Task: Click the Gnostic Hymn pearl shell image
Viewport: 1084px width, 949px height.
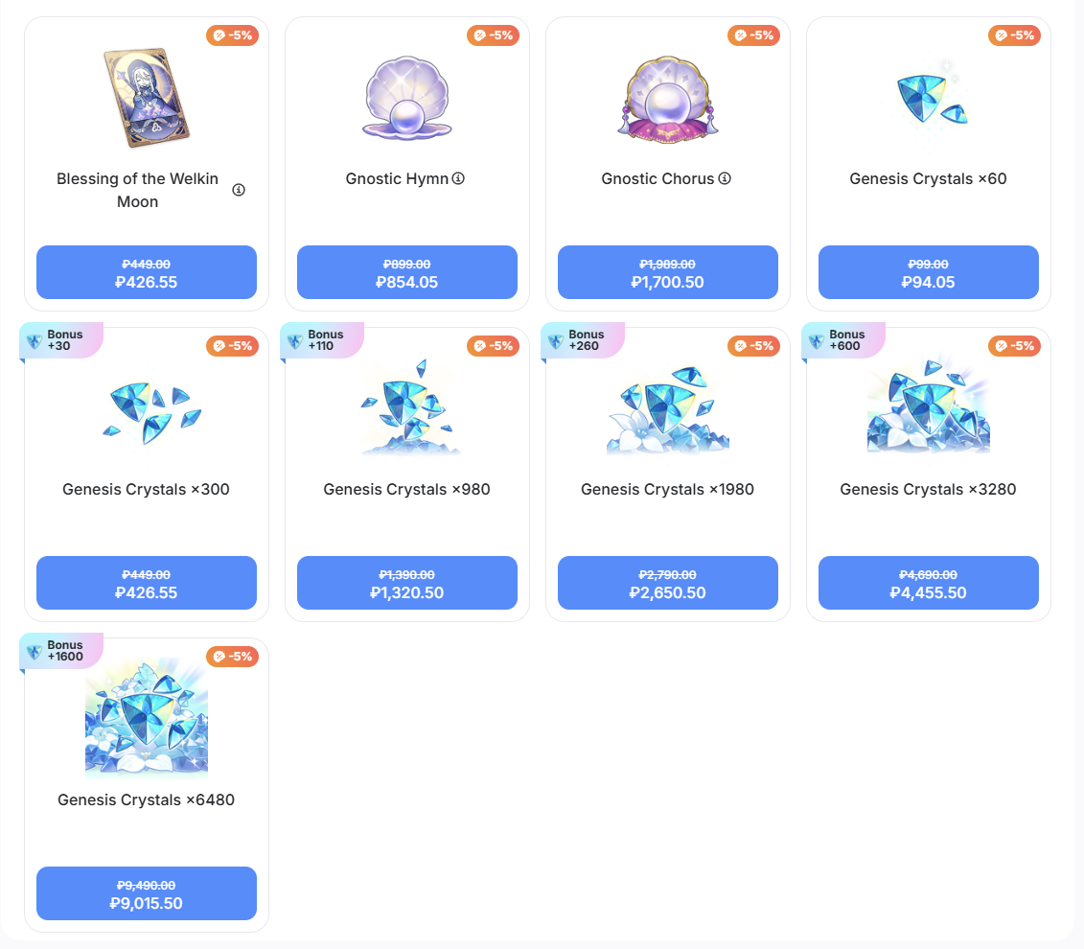Action: [x=407, y=98]
